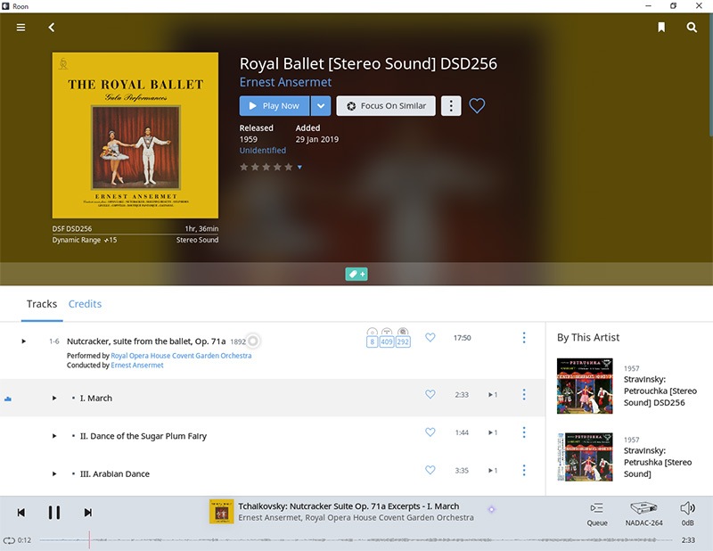Go back with the left arrow
713x551 pixels.
tap(52, 28)
